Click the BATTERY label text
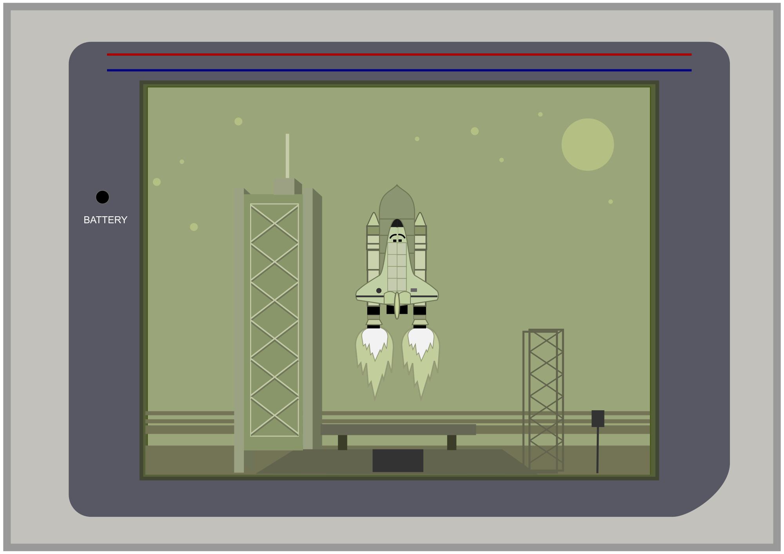 105,220
